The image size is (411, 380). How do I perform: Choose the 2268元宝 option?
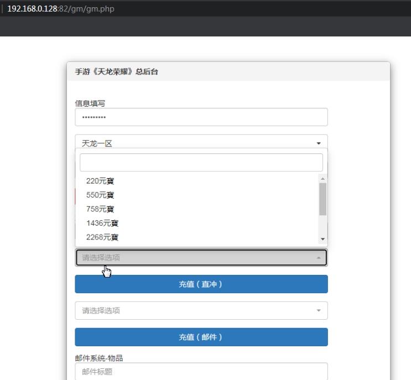click(x=196, y=237)
